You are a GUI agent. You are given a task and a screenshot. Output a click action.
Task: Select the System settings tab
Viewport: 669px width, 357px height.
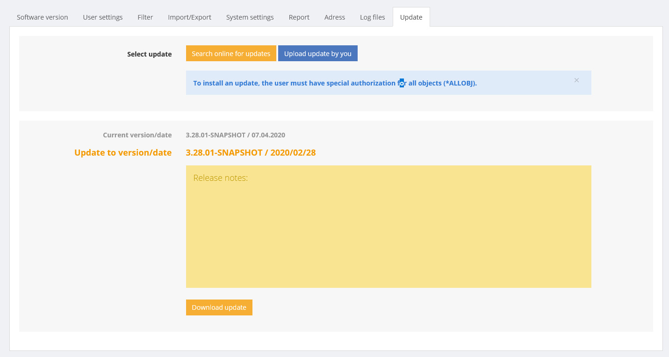(250, 17)
